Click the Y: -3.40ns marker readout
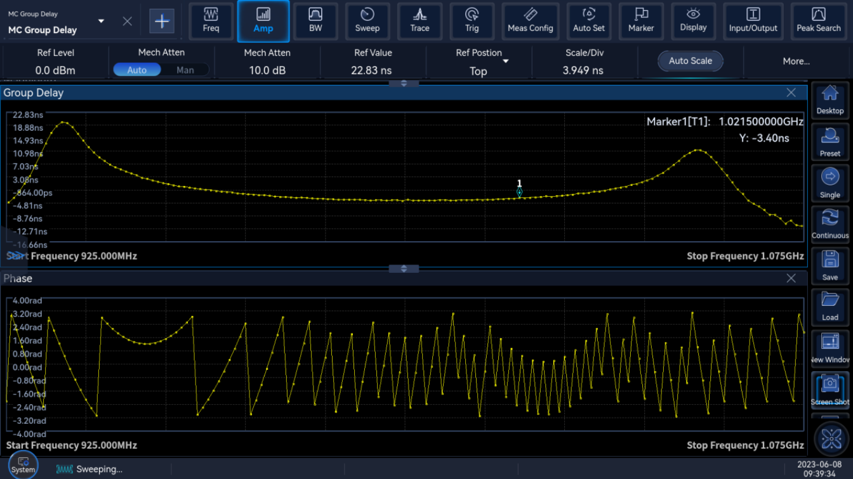The height and width of the screenshot is (479, 853). coord(764,138)
